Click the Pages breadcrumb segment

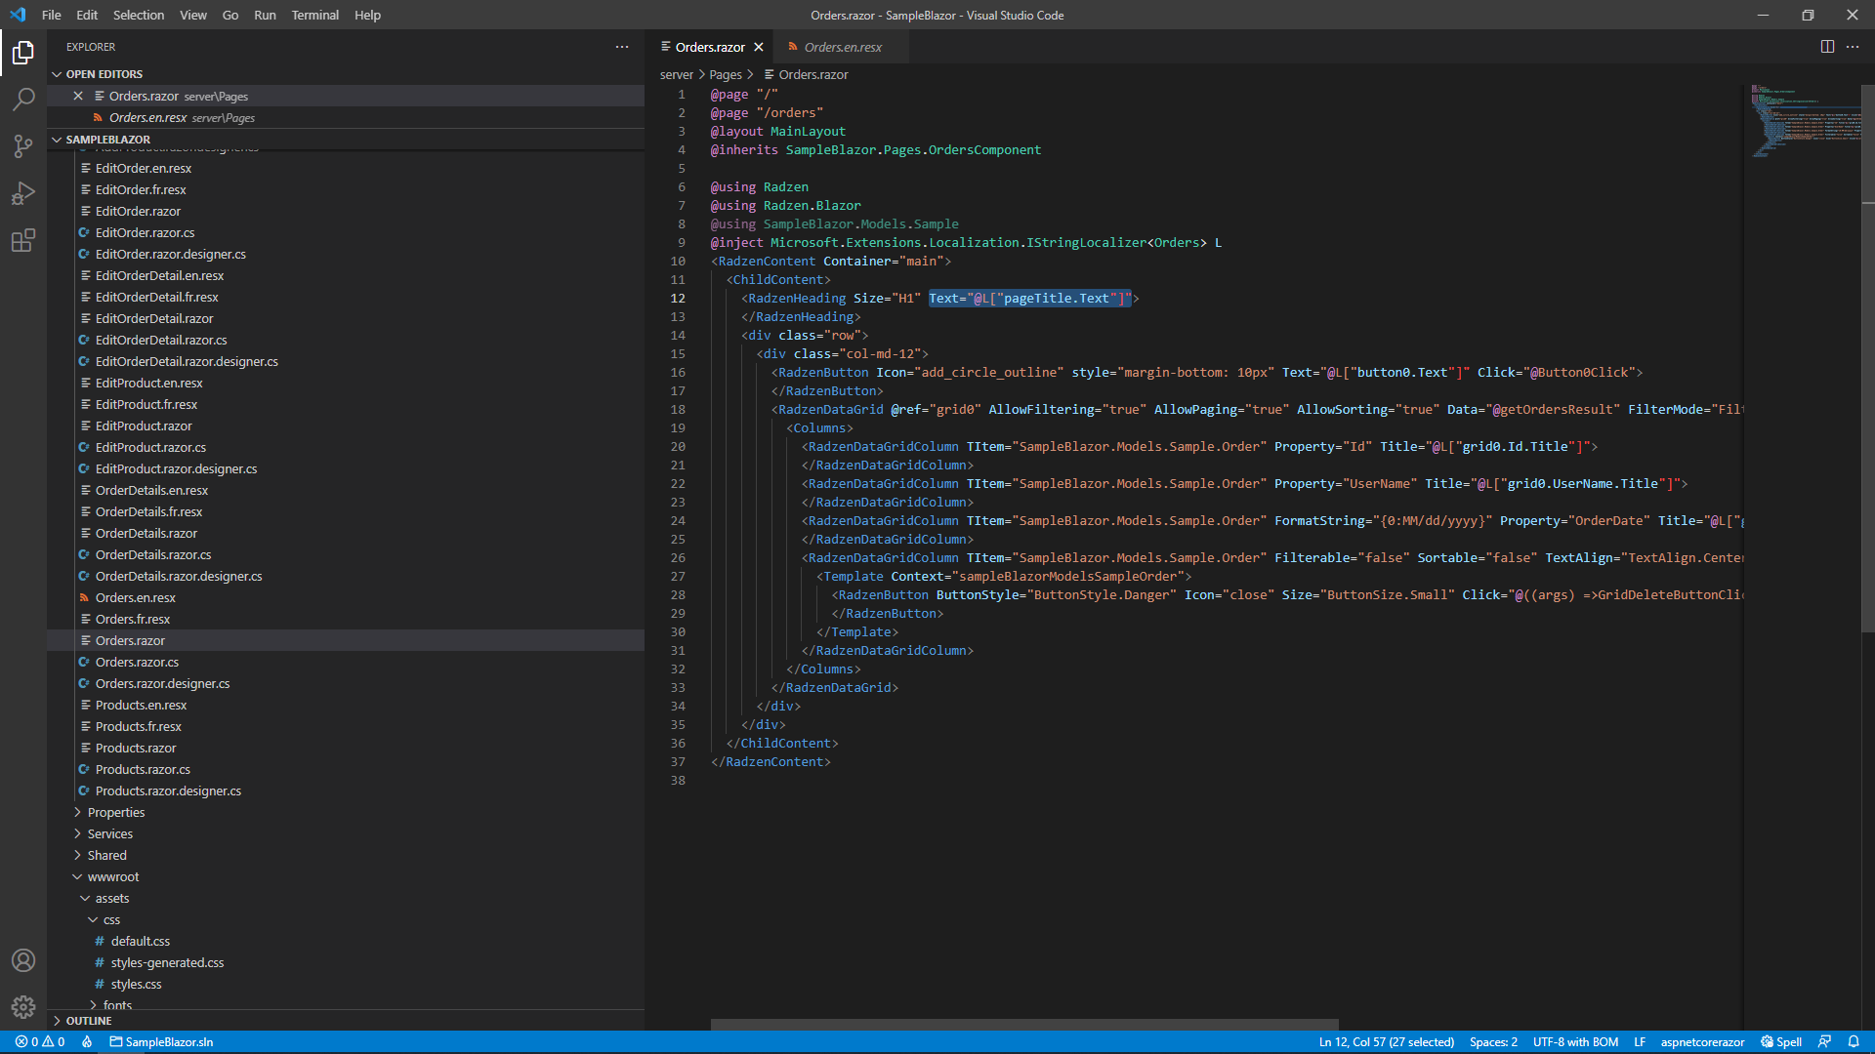(726, 75)
